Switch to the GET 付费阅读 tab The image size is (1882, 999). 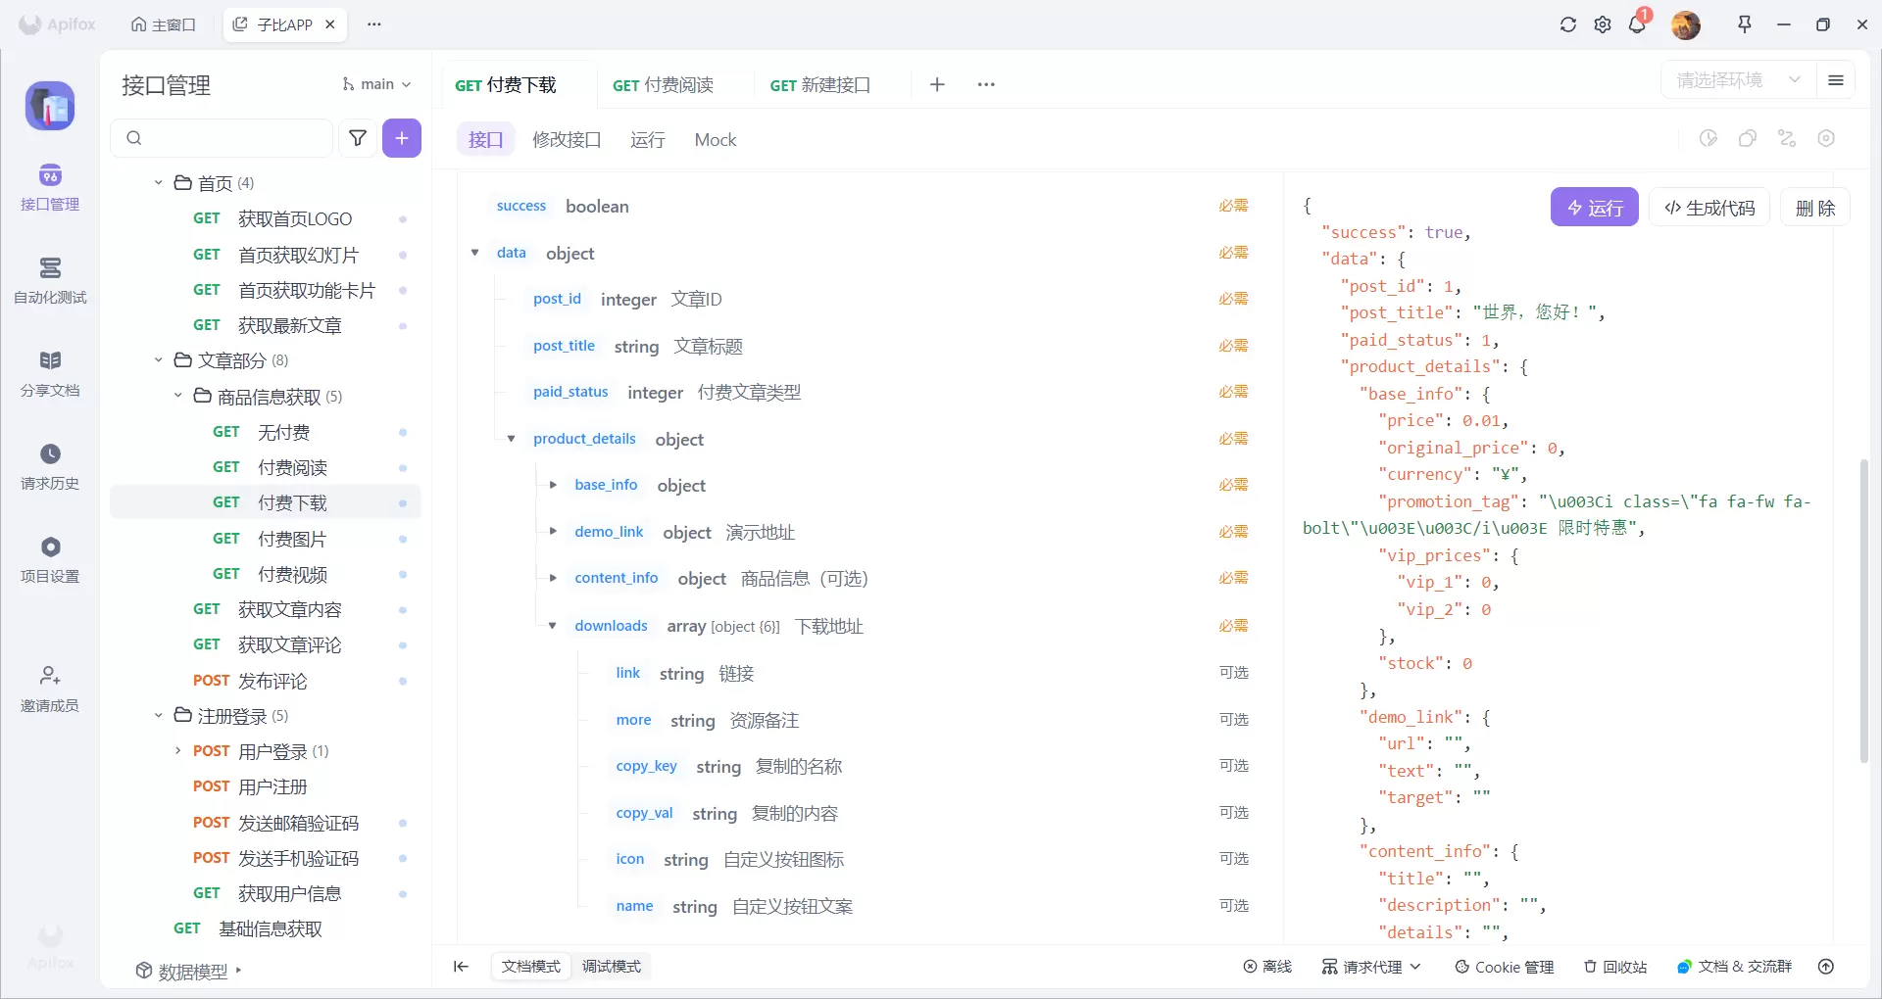point(663,85)
